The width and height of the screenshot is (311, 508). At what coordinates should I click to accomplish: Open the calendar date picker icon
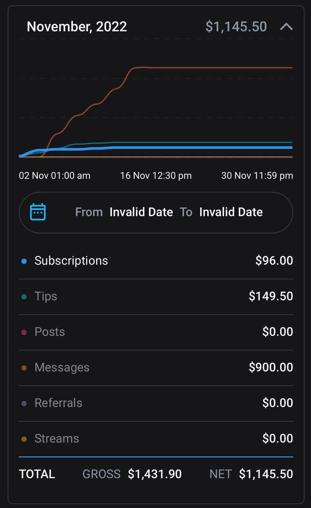pos(38,212)
